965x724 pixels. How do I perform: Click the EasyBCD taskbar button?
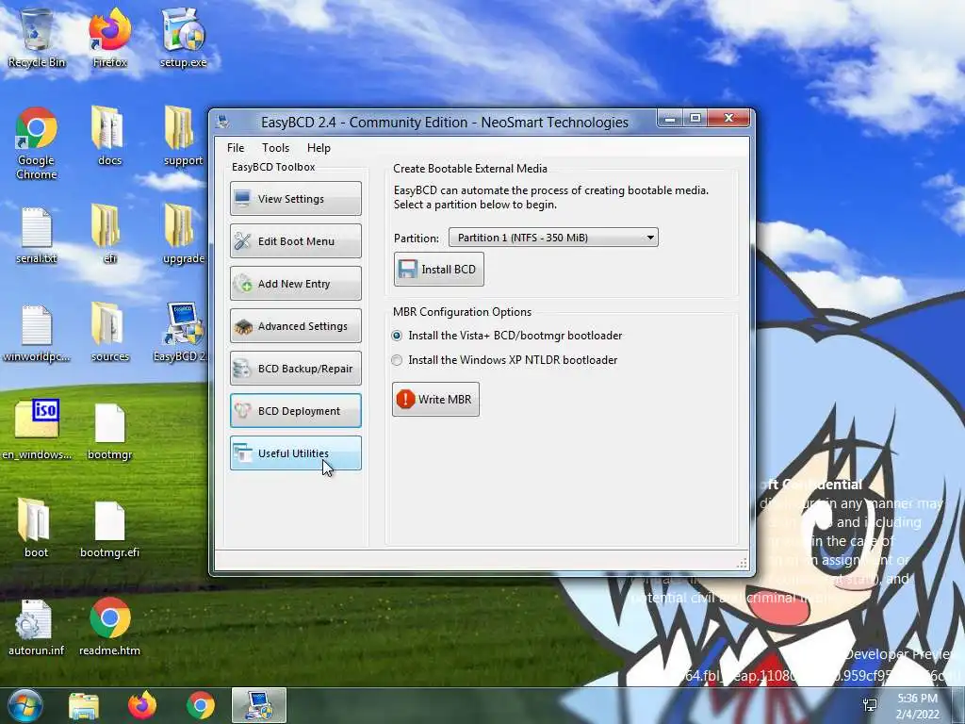click(259, 705)
